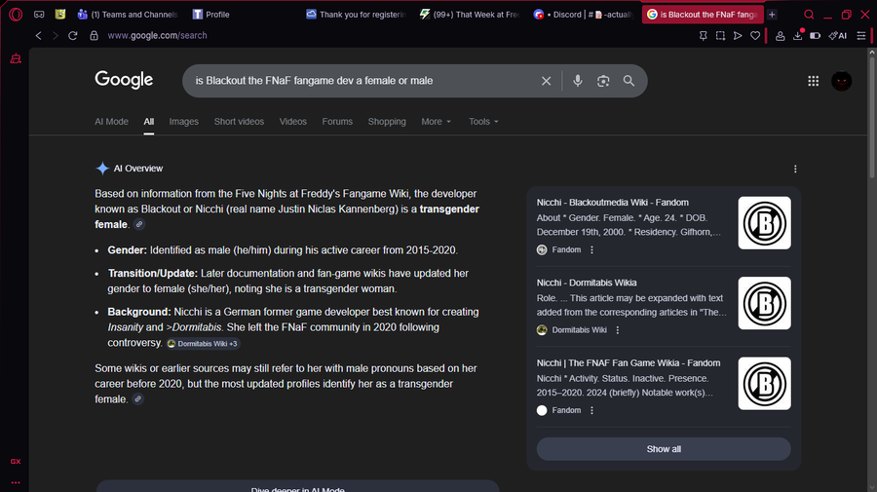877x492 pixels.
Task: Switch to the Teams and Channels tab
Action: [128, 15]
